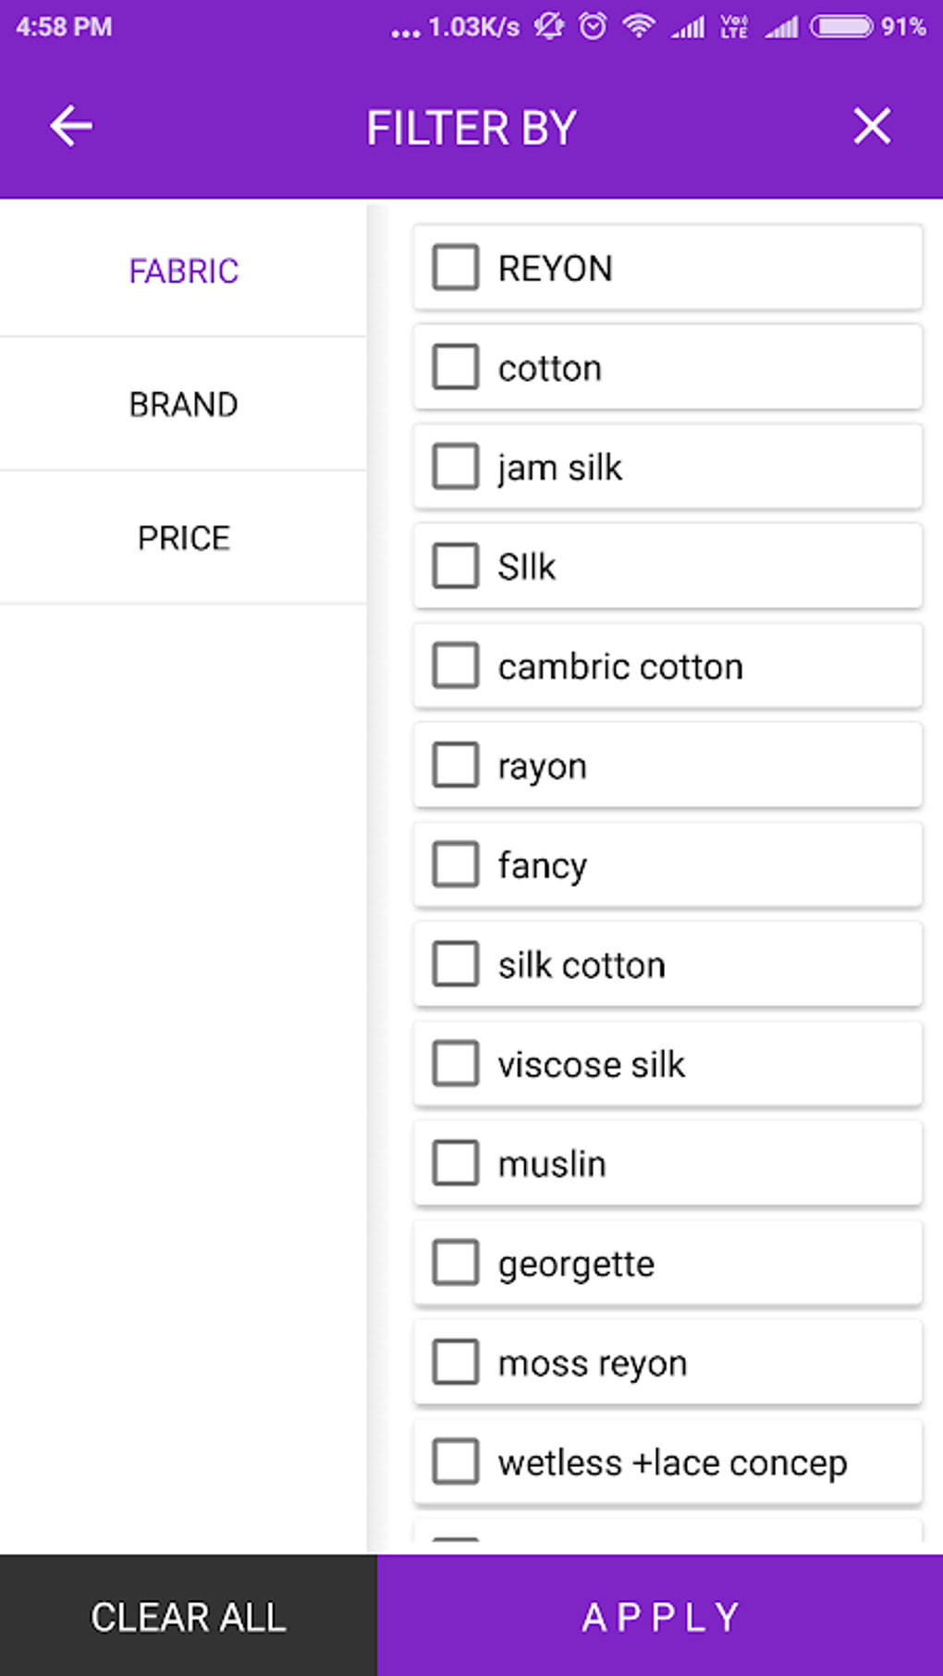Tap the Wi-Fi status icon
The image size is (943, 1676).
point(638,26)
